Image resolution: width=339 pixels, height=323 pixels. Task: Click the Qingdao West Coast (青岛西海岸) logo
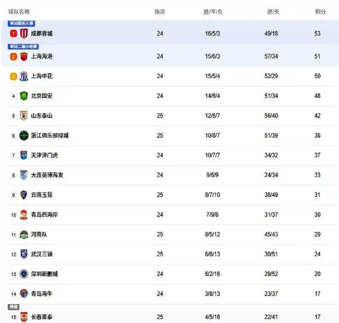tap(24, 215)
